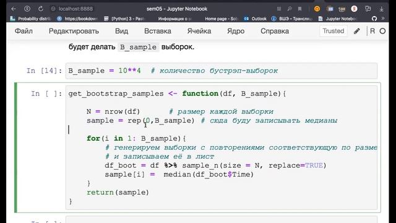The width and height of the screenshot is (396, 223).
Task: Open the Редактировать menu
Action: click(x=74, y=31)
